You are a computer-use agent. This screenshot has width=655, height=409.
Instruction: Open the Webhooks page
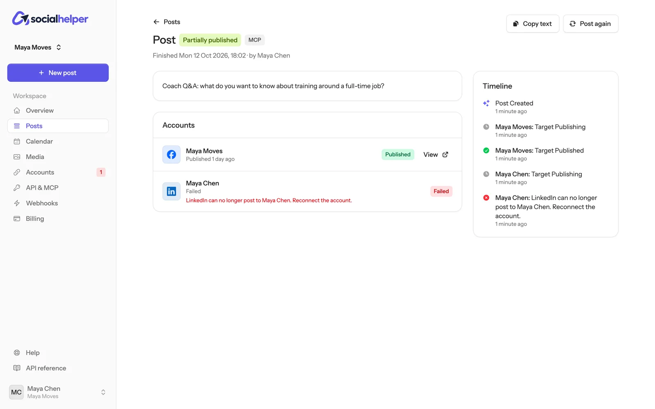(x=58, y=203)
